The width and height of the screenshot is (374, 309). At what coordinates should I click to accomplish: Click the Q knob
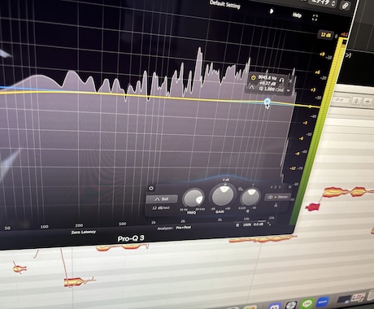[x=250, y=197]
